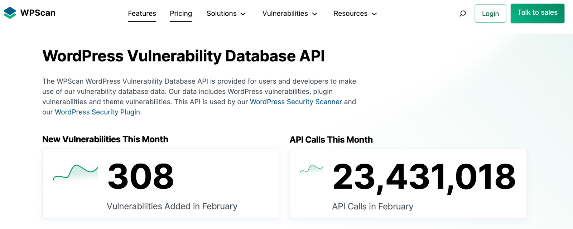This screenshot has height=229, width=573.
Task: Open the search magnifier icon
Action: coord(463,14)
